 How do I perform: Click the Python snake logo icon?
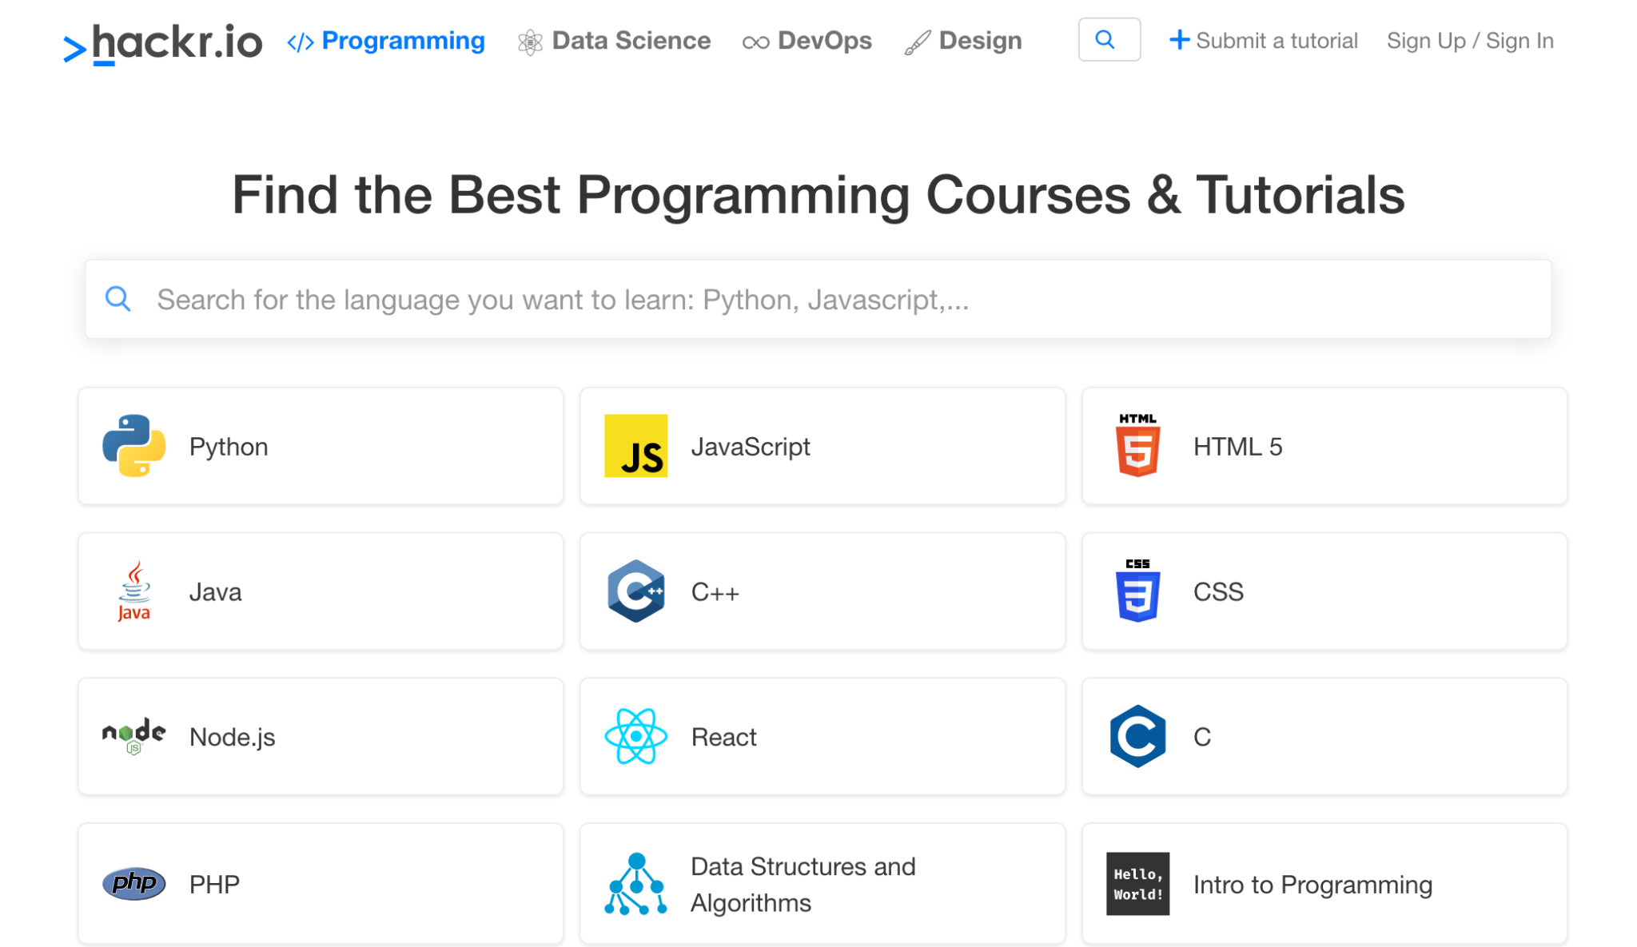(133, 446)
